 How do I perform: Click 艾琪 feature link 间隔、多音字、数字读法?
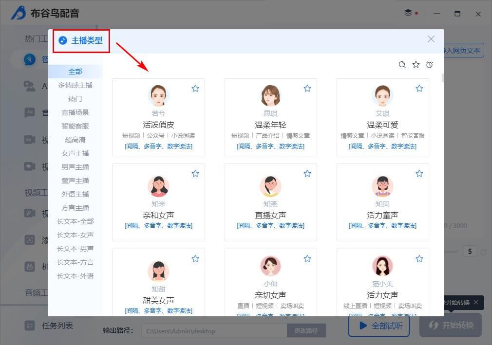pyautogui.click(x=382, y=146)
